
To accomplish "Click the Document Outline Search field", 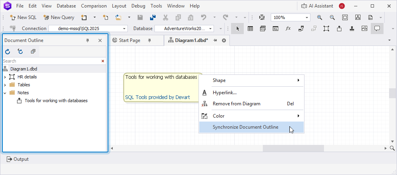I will [51, 61].
